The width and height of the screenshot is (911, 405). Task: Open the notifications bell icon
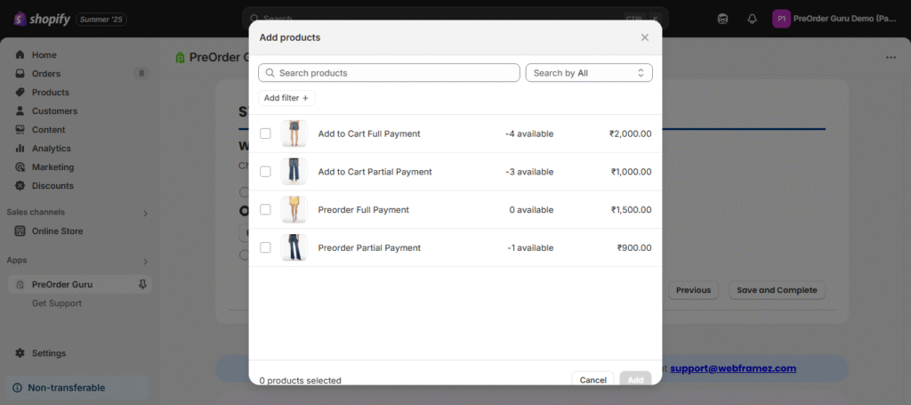click(752, 19)
